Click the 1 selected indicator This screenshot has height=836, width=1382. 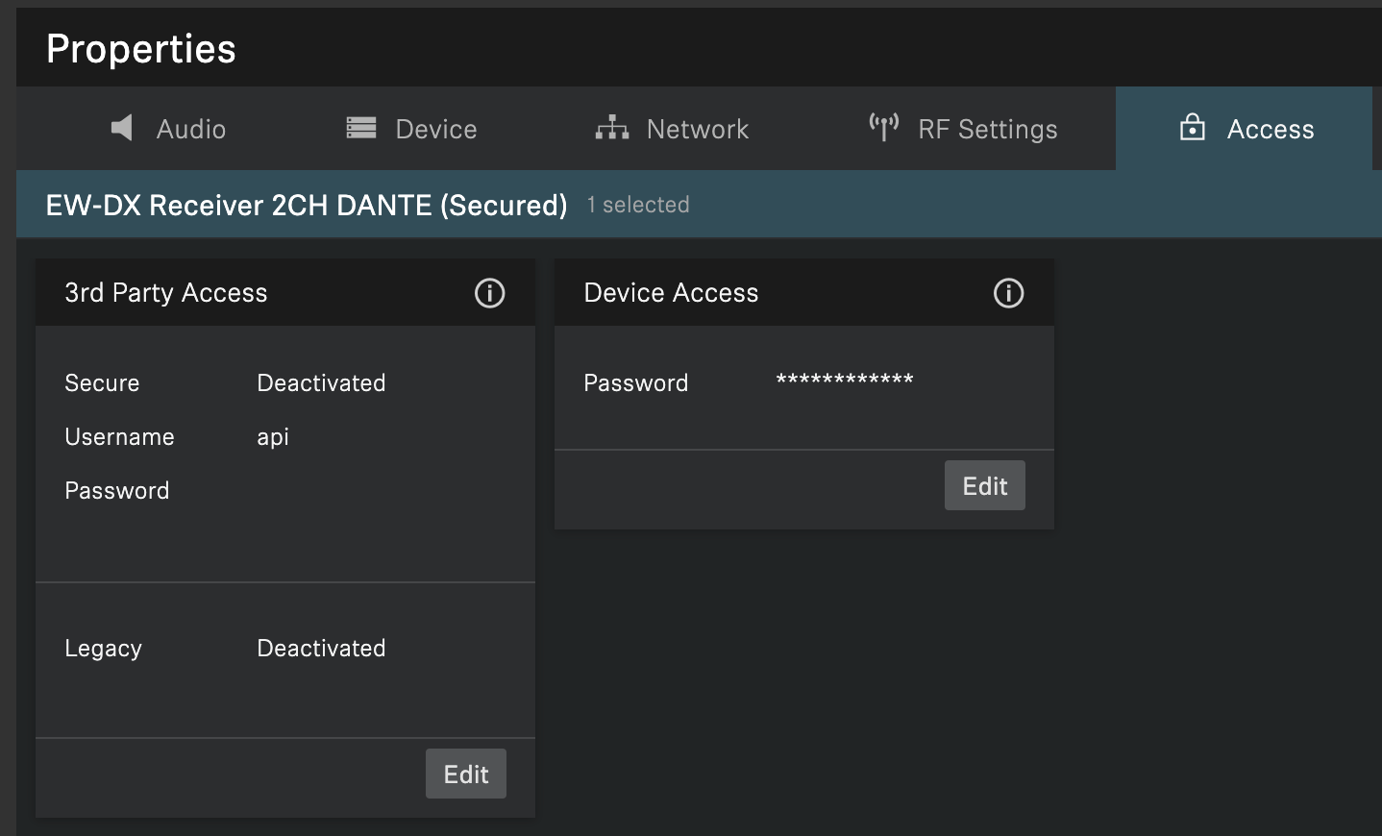(x=638, y=205)
